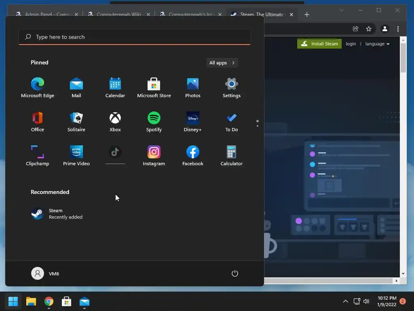Open the Instagram app

pyautogui.click(x=154, y=155)
